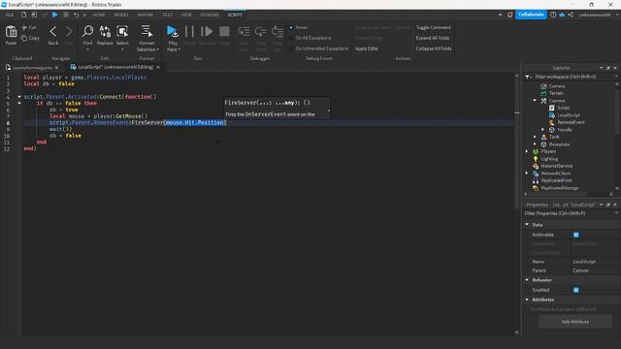Click the quick-access Play button in top bar
This screenshot has width=621, height=349.
55,15
